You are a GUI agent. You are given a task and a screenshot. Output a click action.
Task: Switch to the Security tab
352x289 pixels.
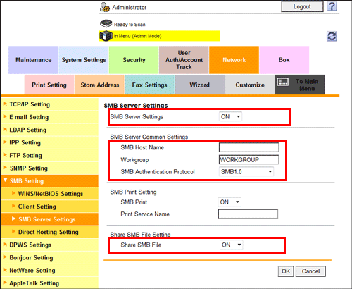(x=134, y=60)
